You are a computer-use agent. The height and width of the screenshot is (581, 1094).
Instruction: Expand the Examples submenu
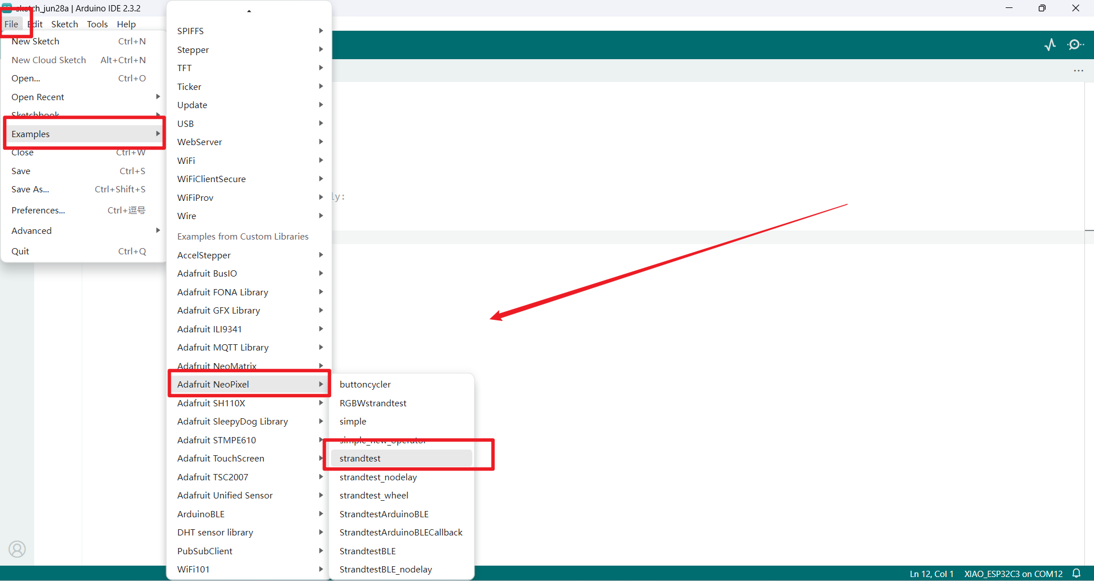83,134
